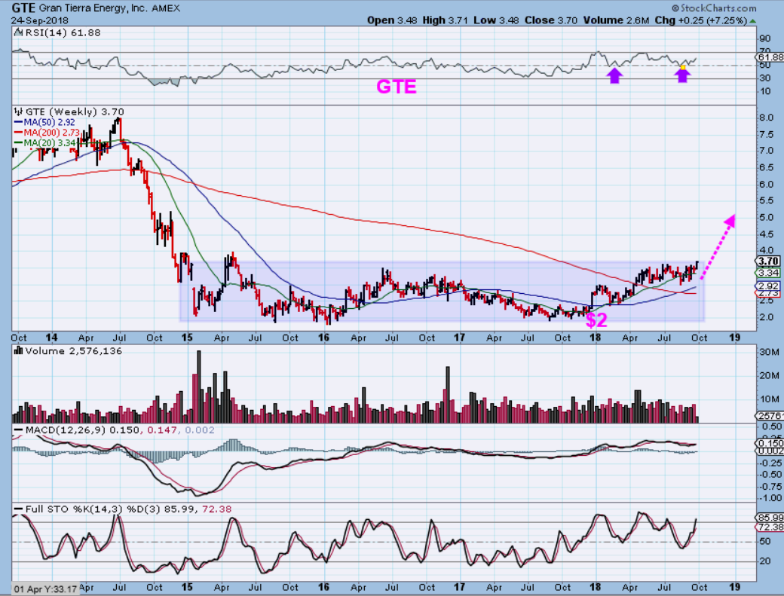Click the -0.50 MACD axis label

770,475
